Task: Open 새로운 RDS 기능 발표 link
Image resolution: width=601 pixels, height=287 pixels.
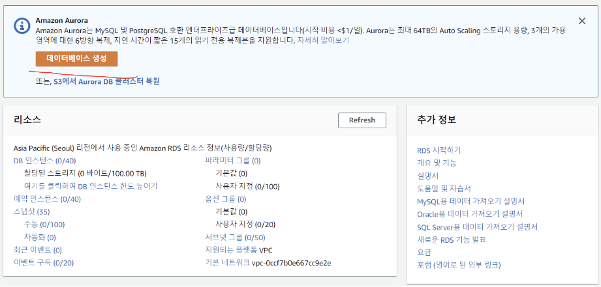Action: point(452,240)
